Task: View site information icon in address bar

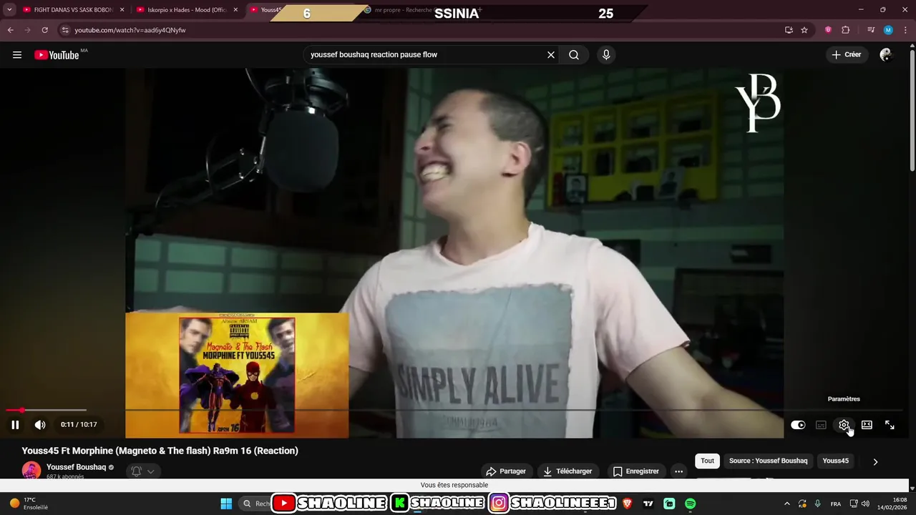Action: click(65, 30)
